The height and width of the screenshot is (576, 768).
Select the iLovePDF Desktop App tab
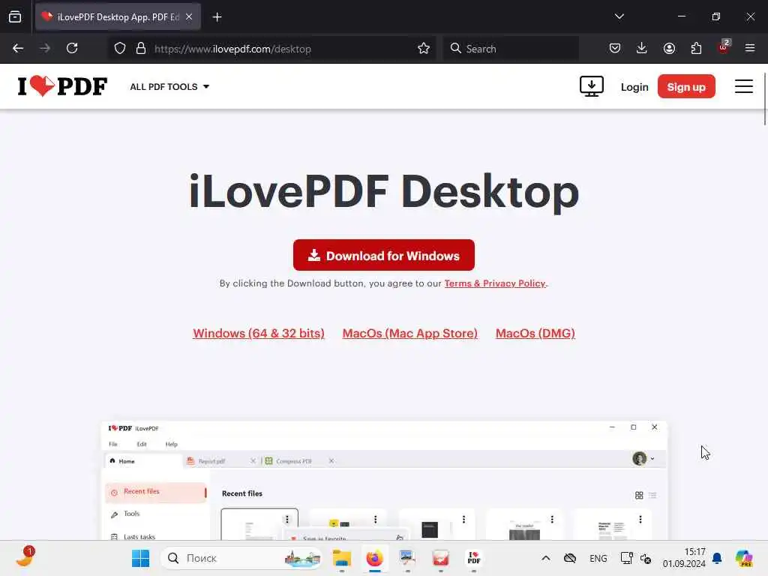click(118, 17)
